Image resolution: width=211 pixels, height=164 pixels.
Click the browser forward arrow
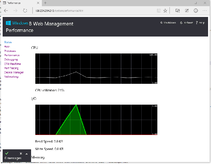click(x=15, y=10)
